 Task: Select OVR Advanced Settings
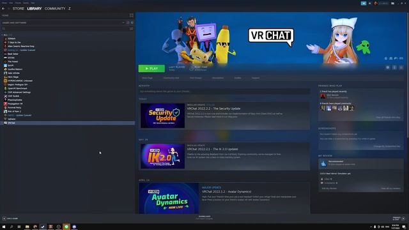pyautogui.click(x=19, y=92)
